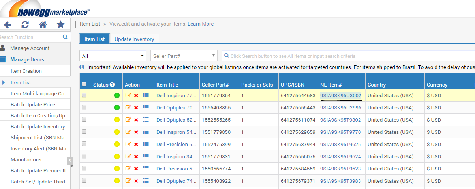Viewport: 475px width, 189px height.
Task: Click edit pencil icon for Dell Precision 1552475399 row
Action: (x=128, y=144)
